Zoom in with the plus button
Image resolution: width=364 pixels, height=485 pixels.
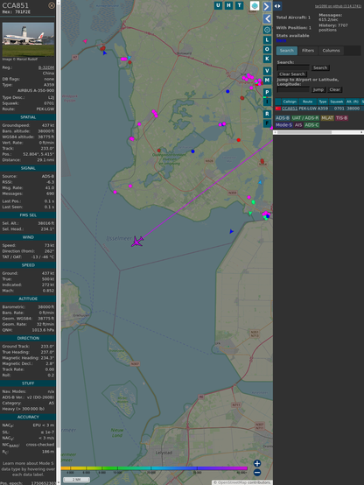point(257,463)
